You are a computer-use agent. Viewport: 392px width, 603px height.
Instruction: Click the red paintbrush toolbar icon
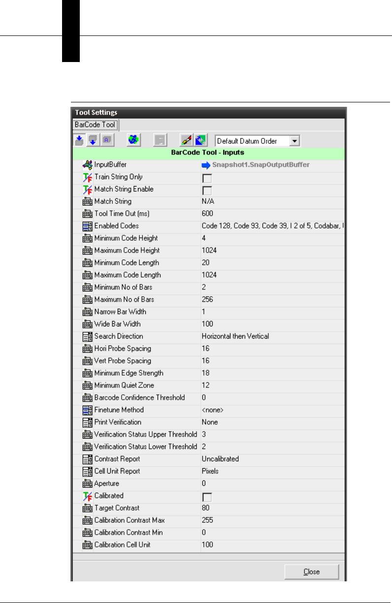186,141
